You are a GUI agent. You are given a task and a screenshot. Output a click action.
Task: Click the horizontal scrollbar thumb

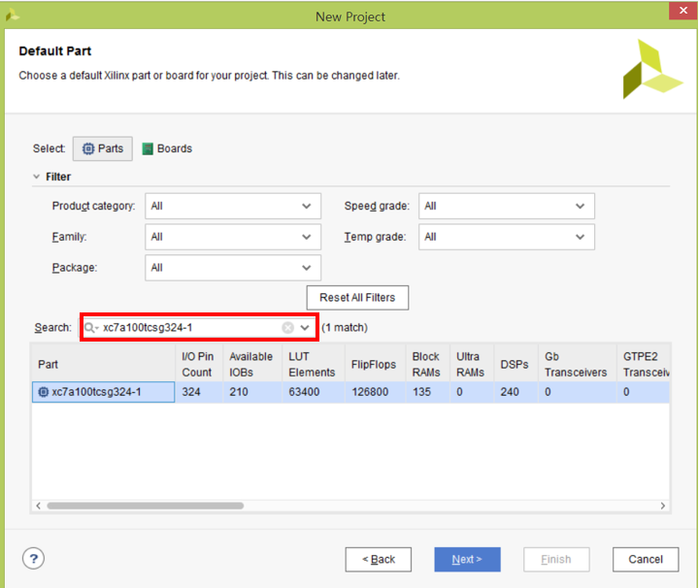(146, 506)
